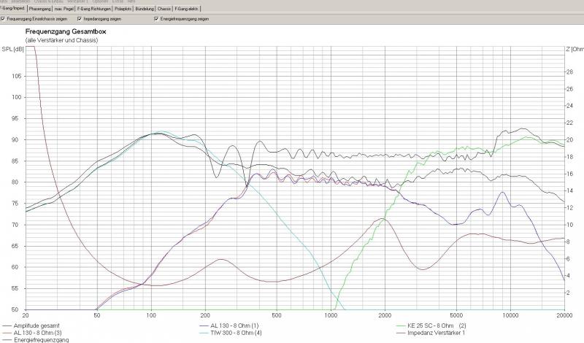This screenshot has height=343, width=584.
Task: Switch to the F-Gang/Imped. tab
Action: click(12, 8)
